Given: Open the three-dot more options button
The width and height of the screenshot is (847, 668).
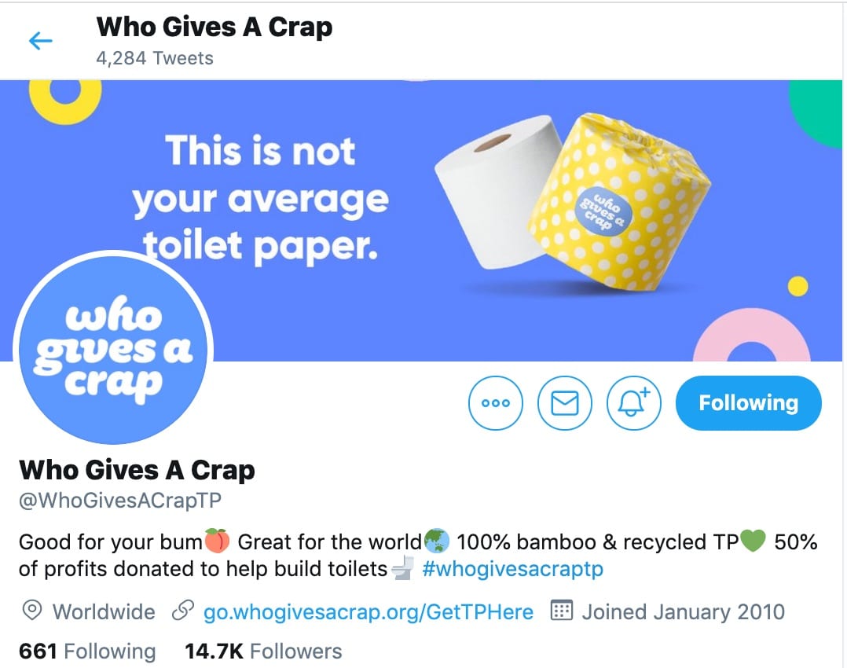Looking at the screenshot, I should (x=495, y=403).
